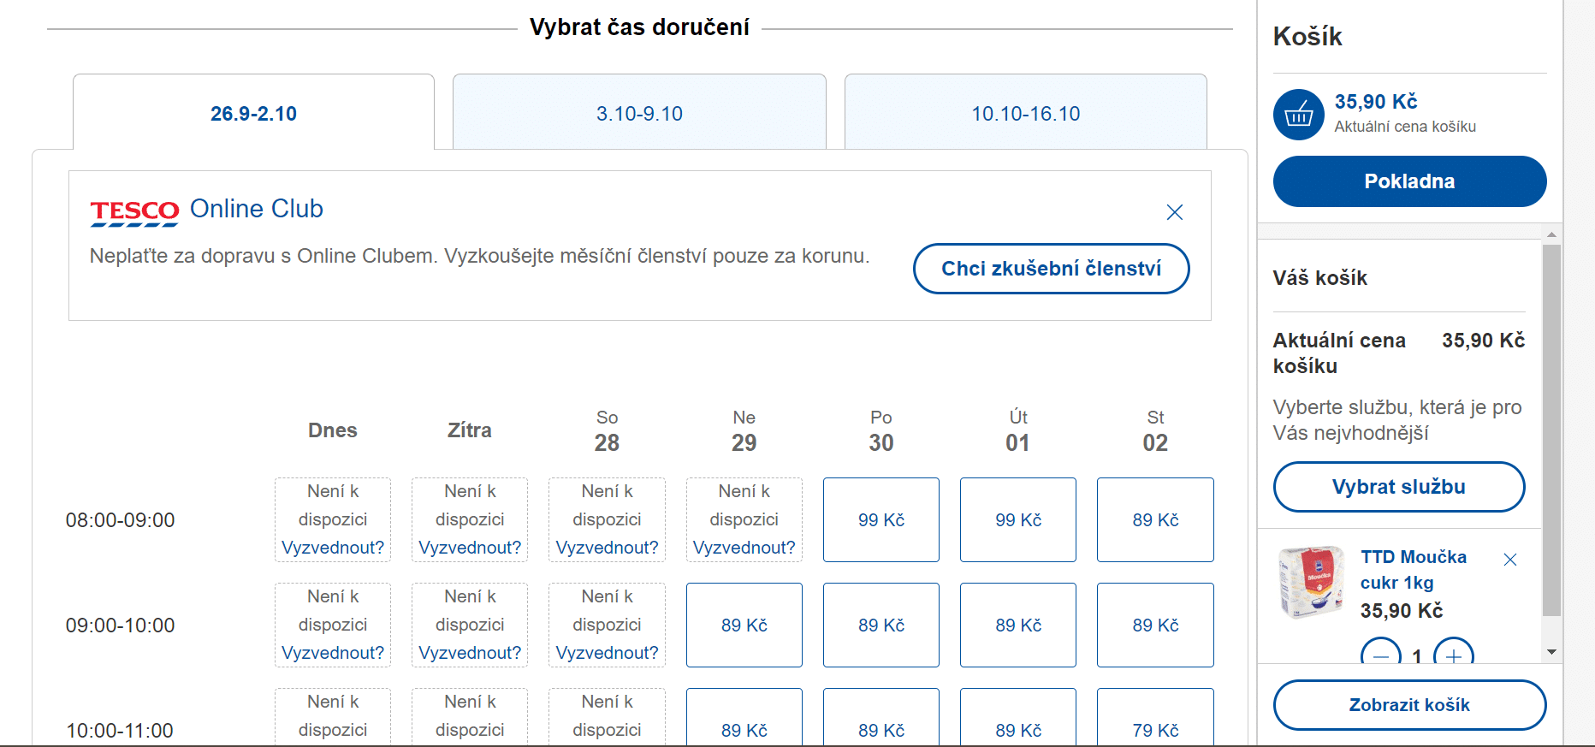Pick Ne 29 09:00-10:00 slot for 89 Kč

(744, 625)
